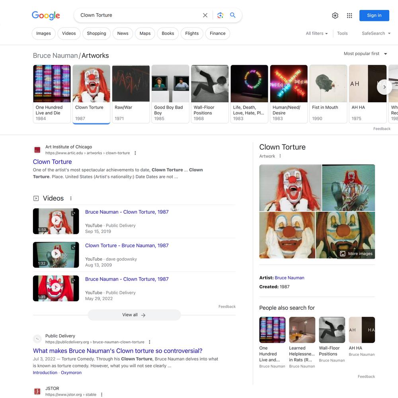Open More images in knowledge panel
The height and width of the screenshot is (398, 398).
pyautogui.click(x=356, y=254)
